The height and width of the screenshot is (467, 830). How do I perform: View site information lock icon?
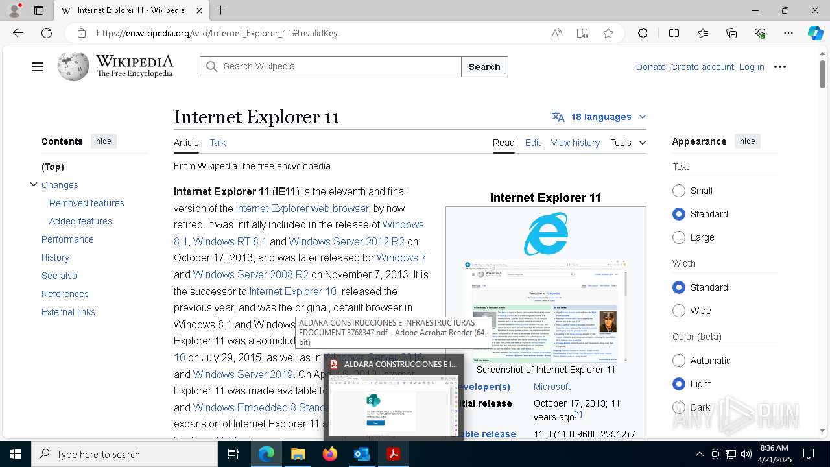[x=81, y=33]
